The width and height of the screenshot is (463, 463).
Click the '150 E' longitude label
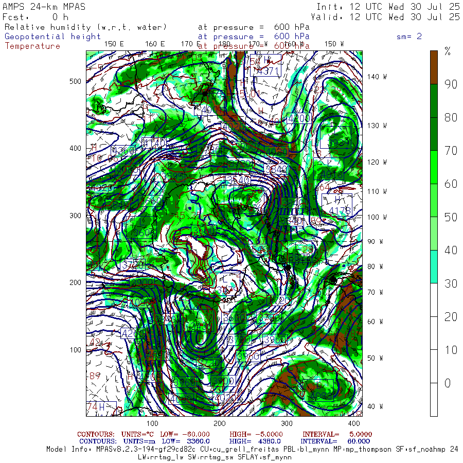coord(114,44)
